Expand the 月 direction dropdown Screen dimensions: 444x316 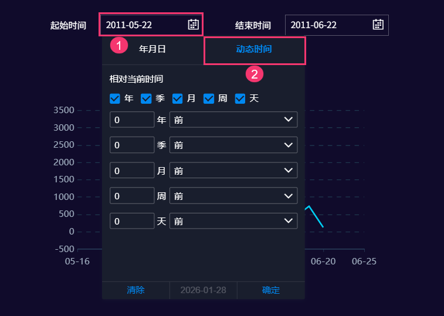pyautogui.click(x=233, y=171)
